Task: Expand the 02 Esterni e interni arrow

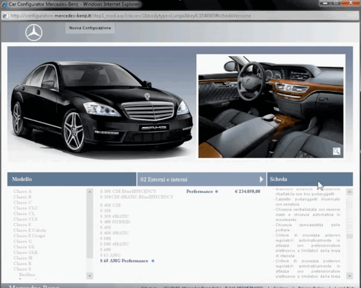Action: pos(261,179)
